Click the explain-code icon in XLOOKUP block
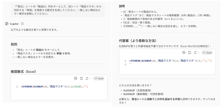The image size is (221, 108). (x=184, y=53)
